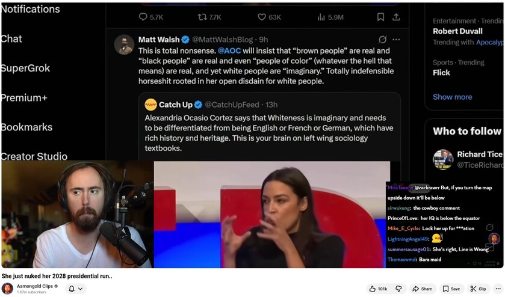This screenshot has height=297, width=505.
Task: Click the Share button below the video
Action: click(423, 289)
